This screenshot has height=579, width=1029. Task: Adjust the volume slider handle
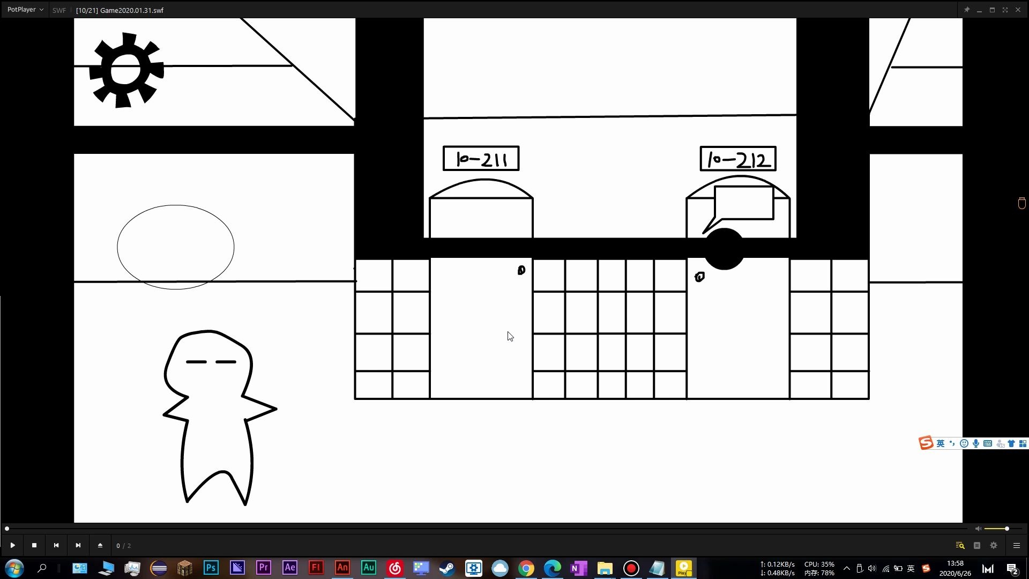click(1007, 529)
